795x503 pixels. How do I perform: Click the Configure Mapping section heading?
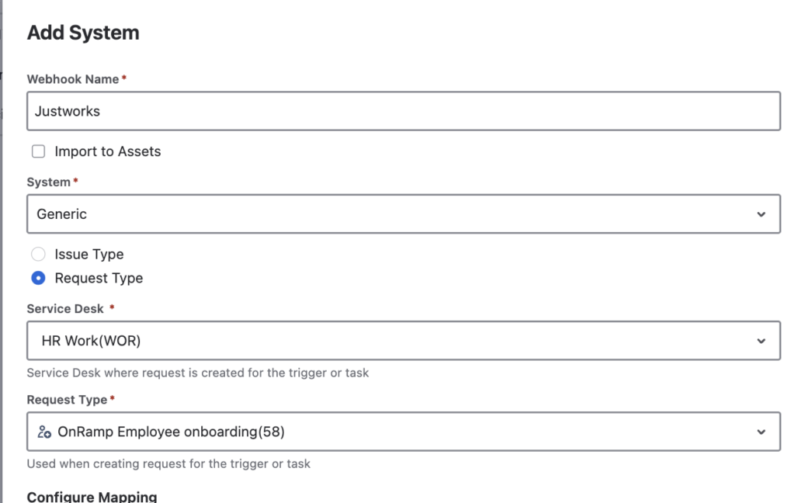coord(92,497)
